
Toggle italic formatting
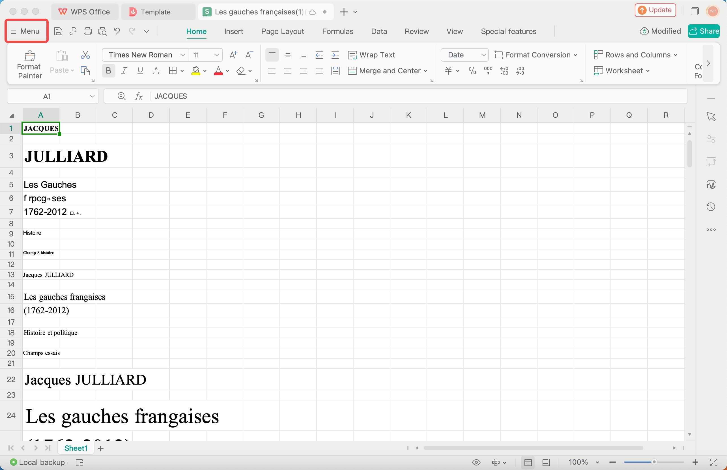[x=124, y=71]
